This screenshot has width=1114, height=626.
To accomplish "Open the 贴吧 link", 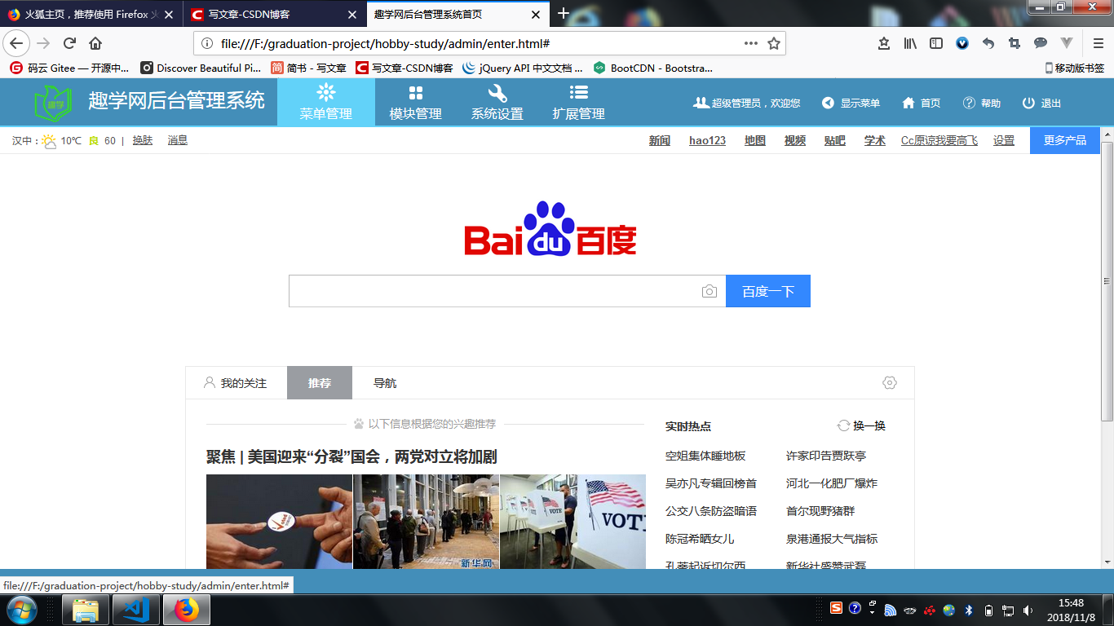I will [835, 140].
